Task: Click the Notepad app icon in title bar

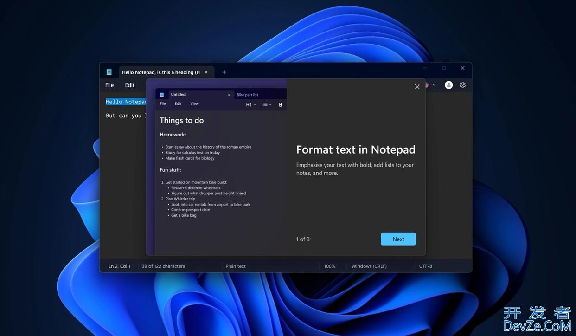Action: [109, 72]
